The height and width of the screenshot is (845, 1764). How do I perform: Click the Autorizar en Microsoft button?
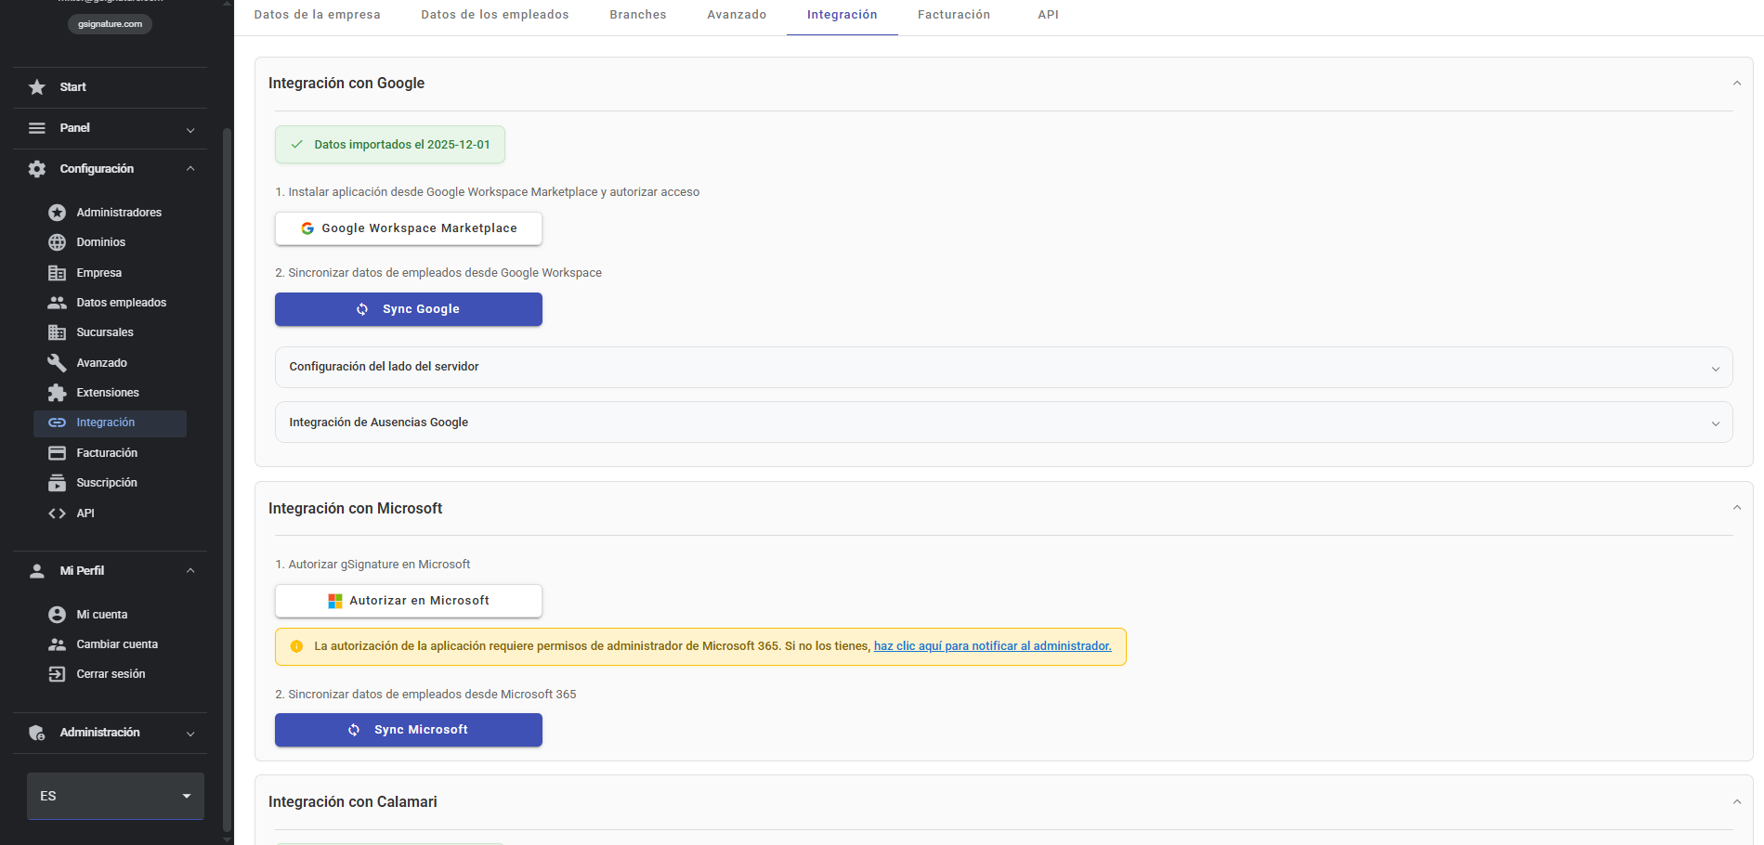tap(409, 601)
